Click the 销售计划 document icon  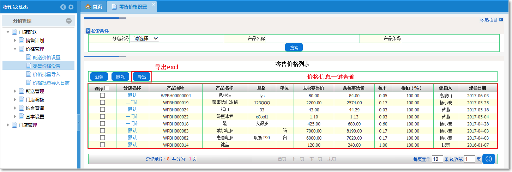pos(22,41)
